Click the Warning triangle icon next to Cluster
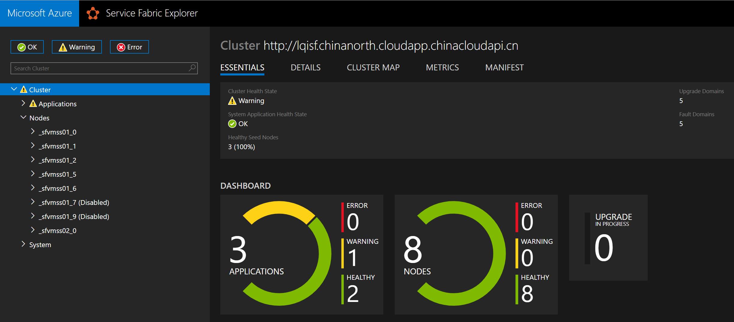734x322 pixels. click(x=24, y=89)
